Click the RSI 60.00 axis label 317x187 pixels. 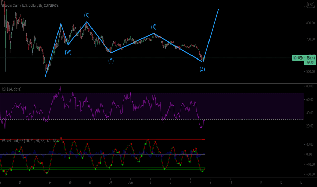pos(310,100)
